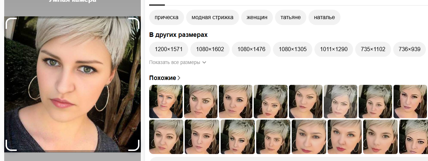428x161 pixels.
Task: Open the 1080×1602 size option
Action: [210, 49]
